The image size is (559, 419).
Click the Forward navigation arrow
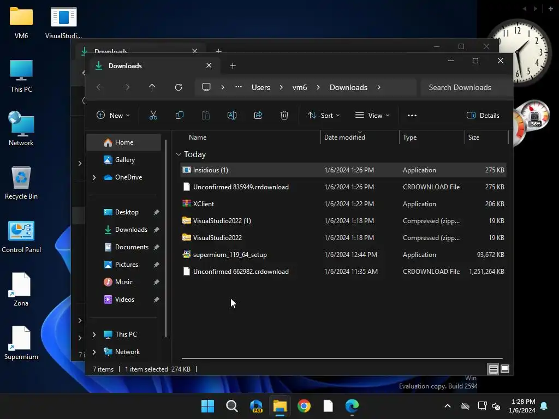tap(126, 87)
